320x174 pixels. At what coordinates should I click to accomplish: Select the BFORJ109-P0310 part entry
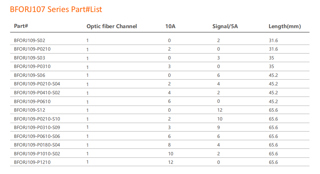(x=32, y=66)
